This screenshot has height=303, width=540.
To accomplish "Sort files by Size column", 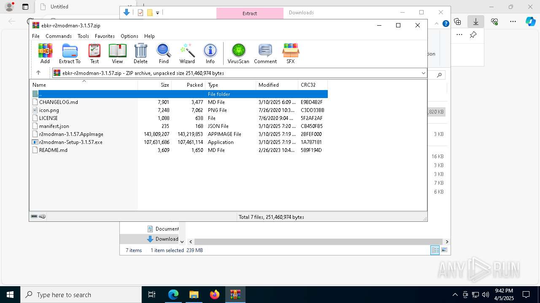I will click(155, 85).
